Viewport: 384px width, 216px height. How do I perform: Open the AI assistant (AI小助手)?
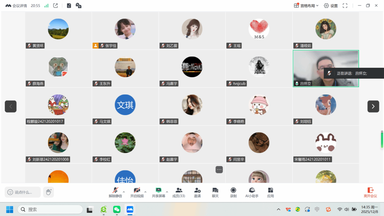252,190
